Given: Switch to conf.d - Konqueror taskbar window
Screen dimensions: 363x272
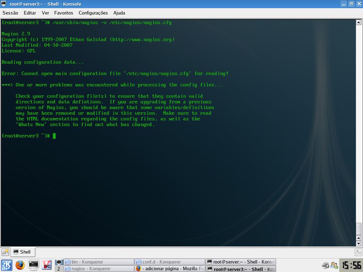Looking at the screenshot, I should [169, 262].
